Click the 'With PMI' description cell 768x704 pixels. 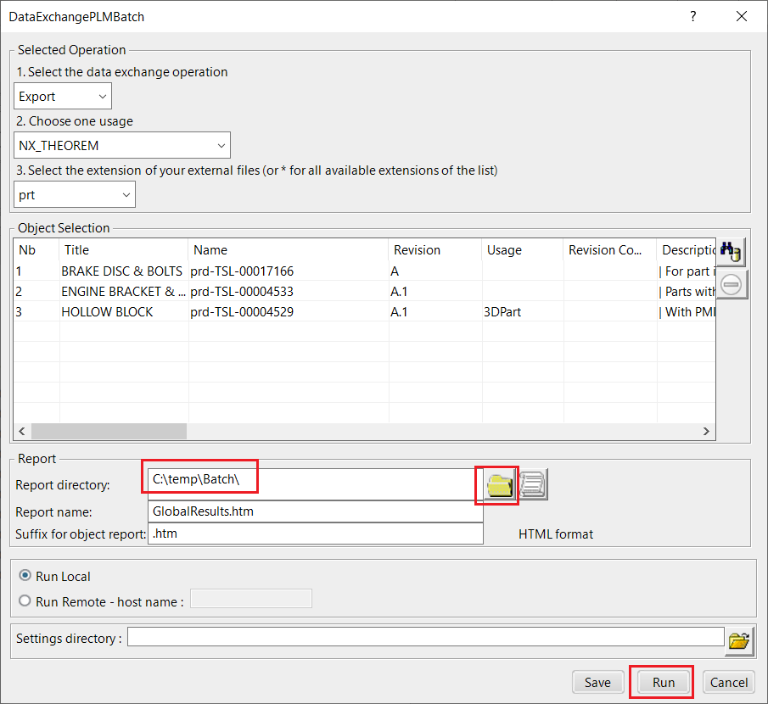pyautogui.click(x=687, y=312)
